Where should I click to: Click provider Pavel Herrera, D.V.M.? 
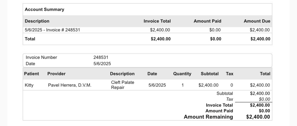(70, 85)
